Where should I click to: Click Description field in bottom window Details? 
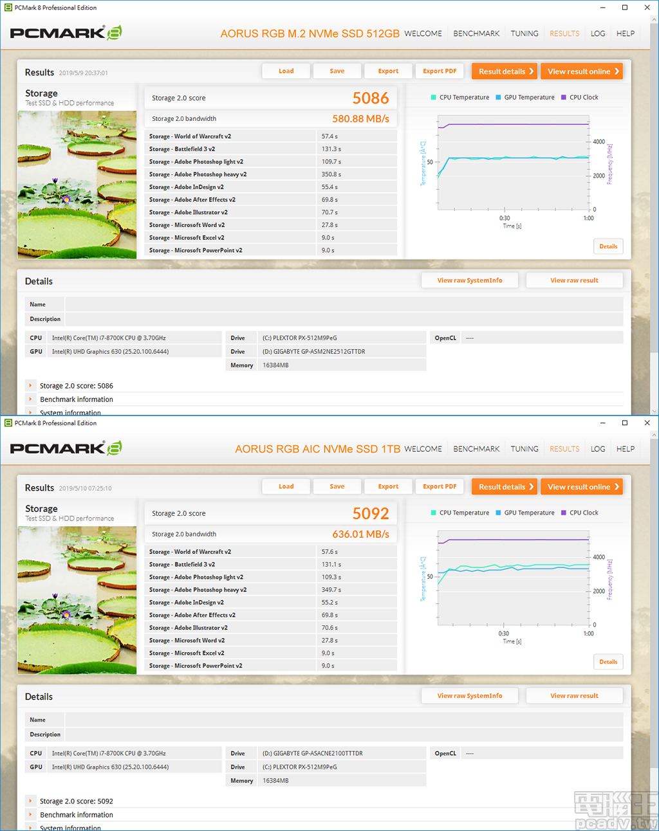click(344, 735)
